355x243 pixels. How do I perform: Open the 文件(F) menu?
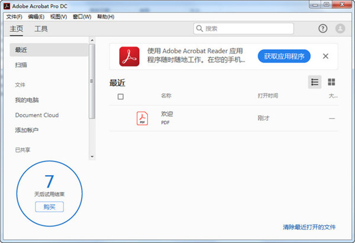click(x=14, y=17)
